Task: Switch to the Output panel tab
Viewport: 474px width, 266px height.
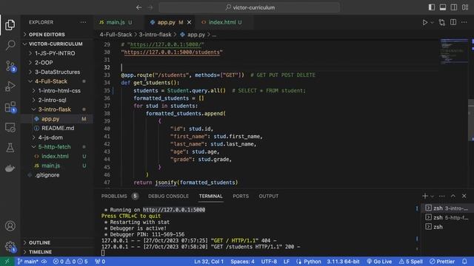Action: [x=268, y=196]
